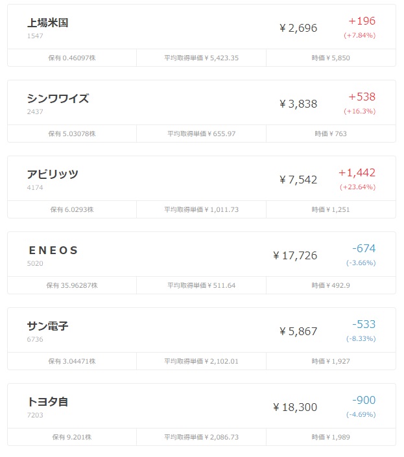This screenshot has height=457, width=404.
Task: Click the (-8.33%) percentage change
Action: coord(361,338)
